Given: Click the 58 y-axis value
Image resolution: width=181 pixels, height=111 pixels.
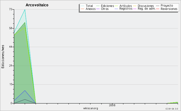Looking at the screenshot, I should tap(11, 28).
